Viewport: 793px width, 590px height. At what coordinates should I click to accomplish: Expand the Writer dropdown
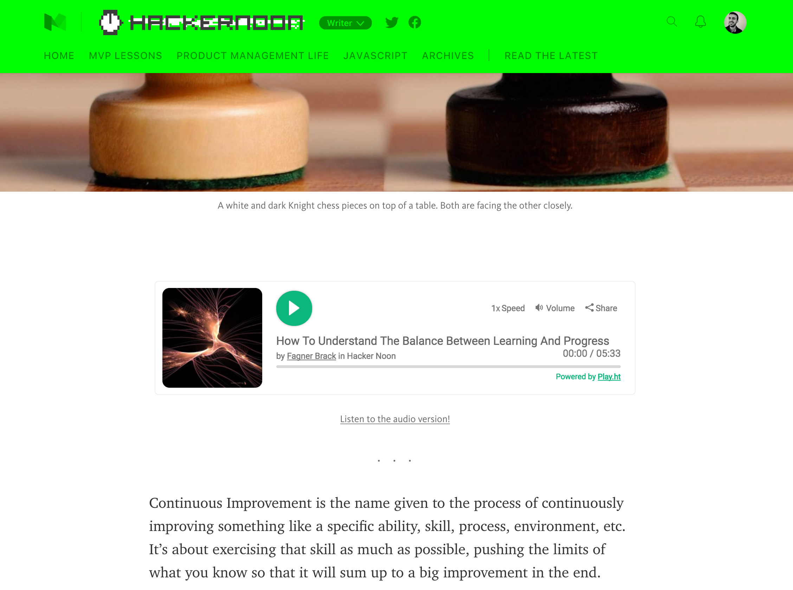click(x=345, y=23)
